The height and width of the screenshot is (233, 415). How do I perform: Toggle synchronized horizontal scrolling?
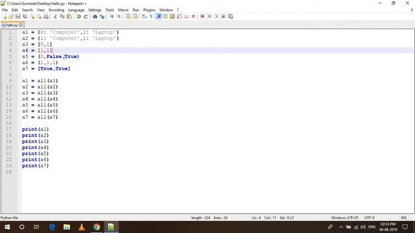pyautogui.click(x=135, y=16)
